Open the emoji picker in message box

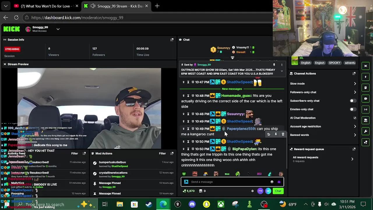coord(272,182)
